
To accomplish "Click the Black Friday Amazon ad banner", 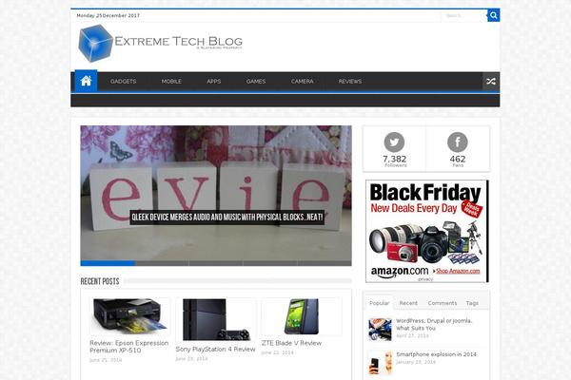I will (426, 231).
